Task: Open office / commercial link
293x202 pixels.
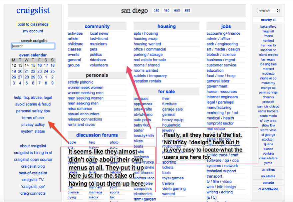Action: coord(150,49)
